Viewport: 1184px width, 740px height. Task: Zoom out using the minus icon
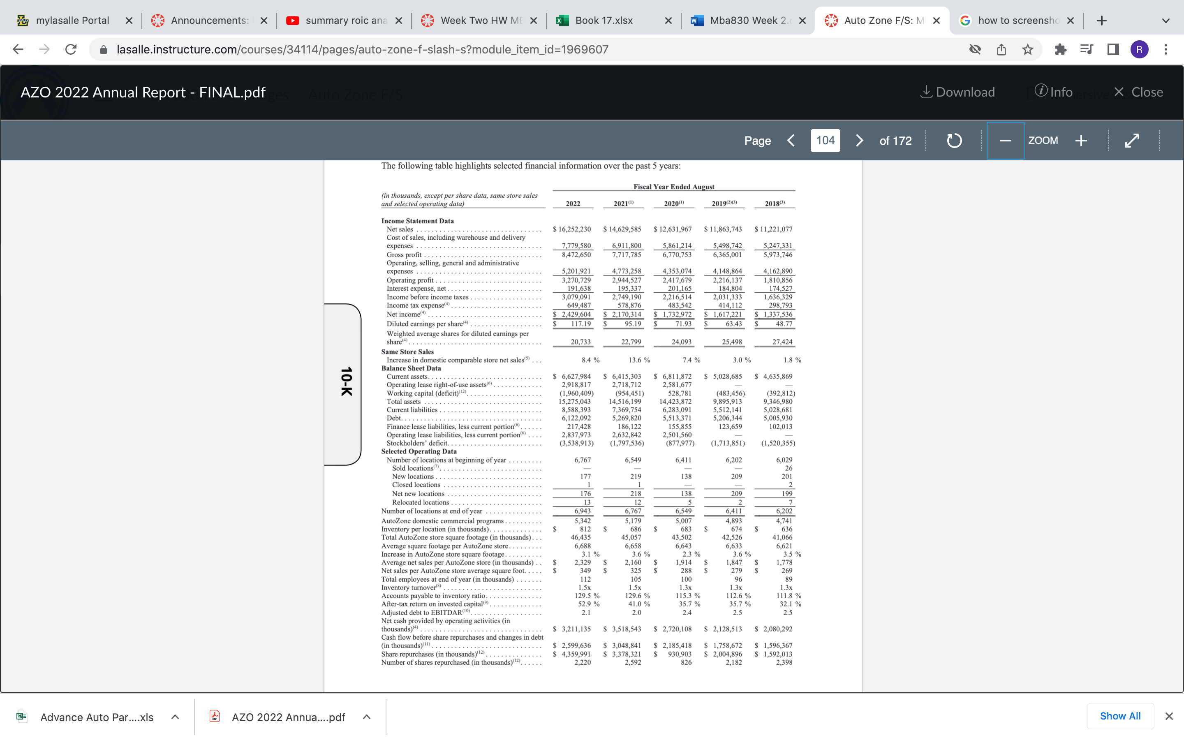coord(1006,141)
